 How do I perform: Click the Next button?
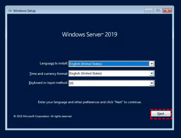tap(161, 114)
